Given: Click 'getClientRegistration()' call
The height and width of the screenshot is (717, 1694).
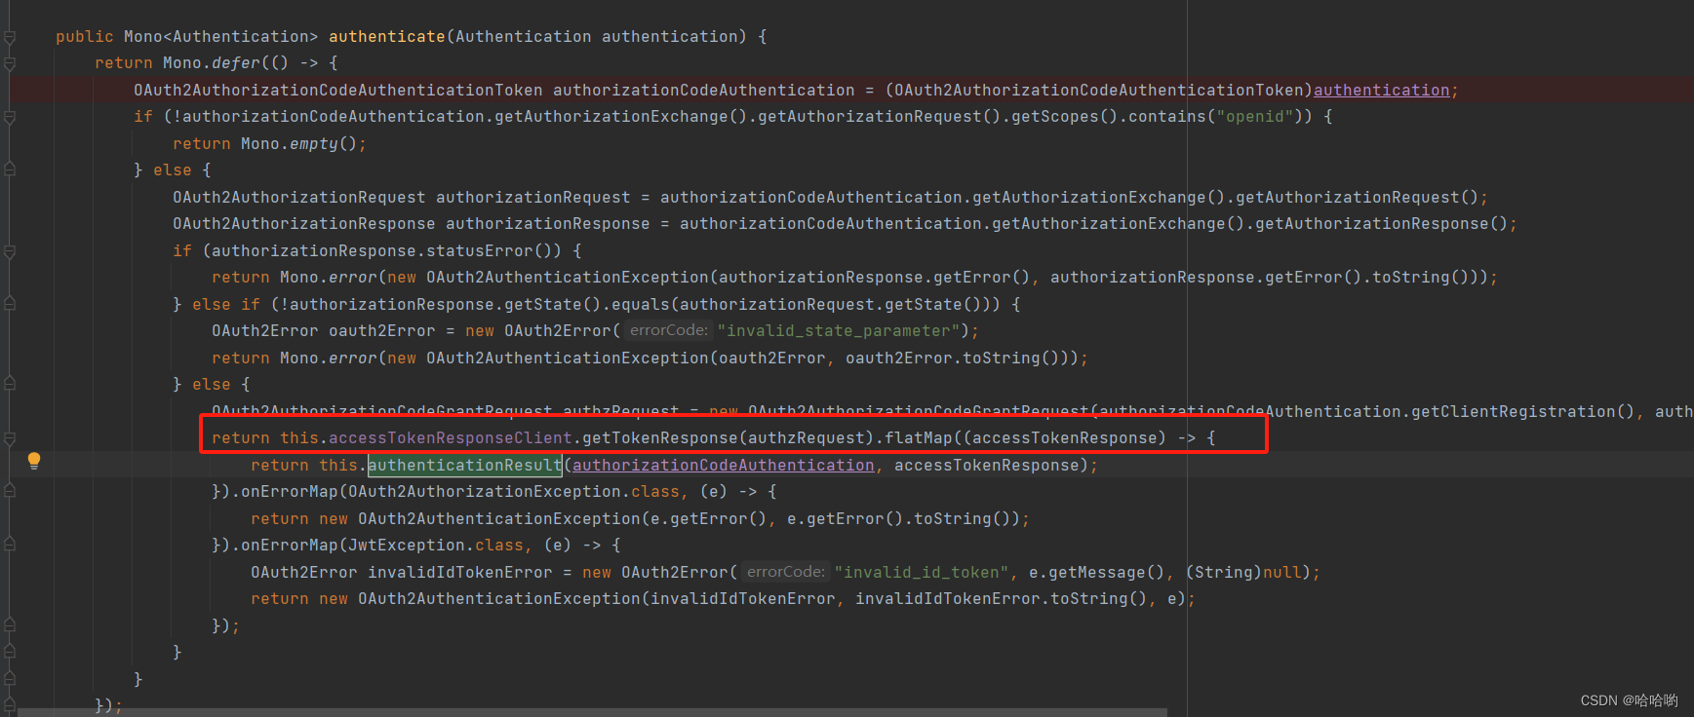Looking at the screenshot, I should click(x=1523, y=412).
